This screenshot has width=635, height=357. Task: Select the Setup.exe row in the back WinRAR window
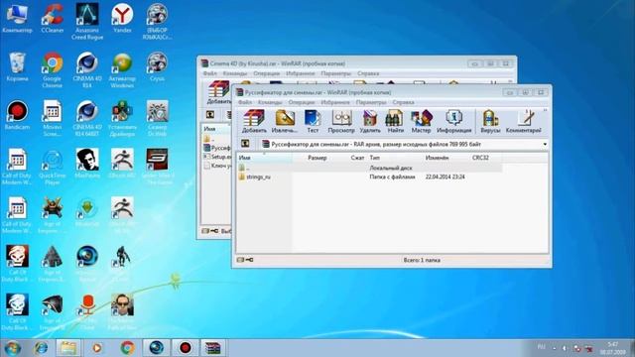(x=217, y=157)
